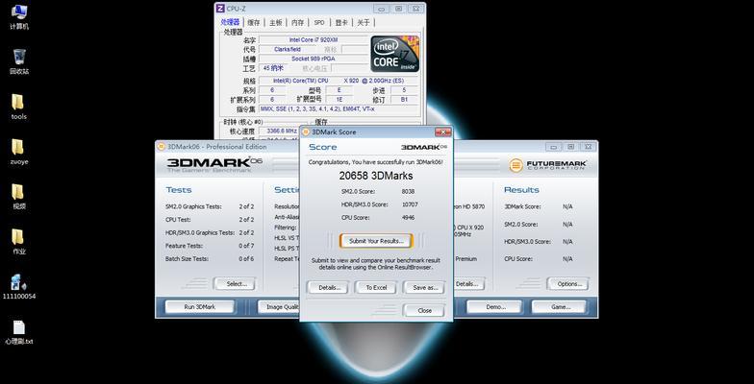Click the 3DMark06 Professional Edition title icon

[161, 146]
